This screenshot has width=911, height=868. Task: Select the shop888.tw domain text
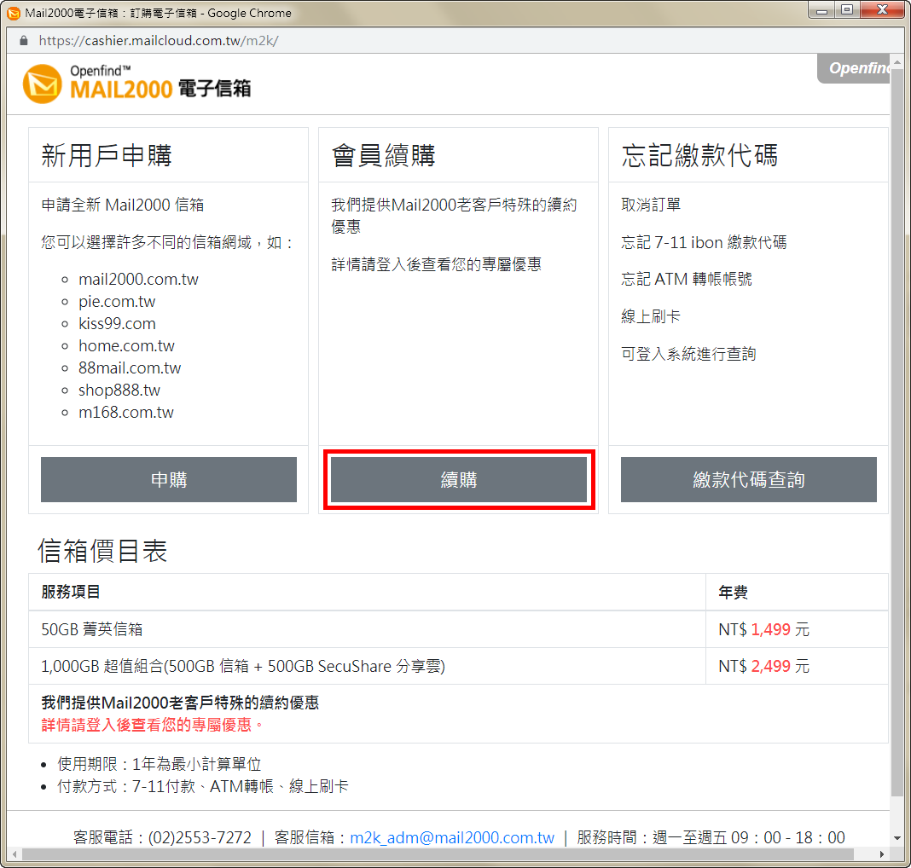pyautogui.click(x=119, y=391)
